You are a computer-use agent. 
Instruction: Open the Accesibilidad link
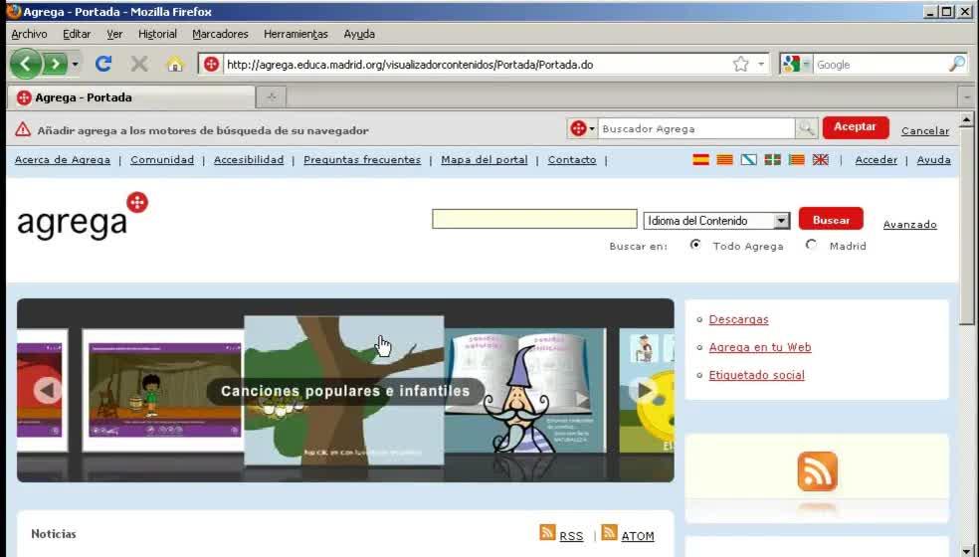coord(249,160)
